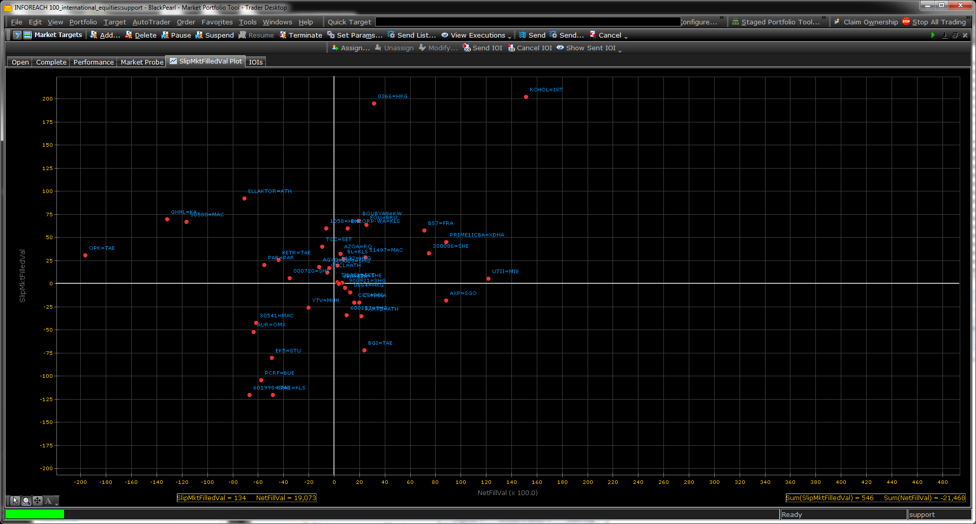The height and width of the screenshot is (524, 976).
Task: Click the Claim Ownership icon
Action: click(837, 22)
